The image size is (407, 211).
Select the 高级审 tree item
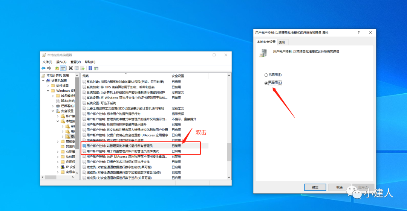coord(70,172)
